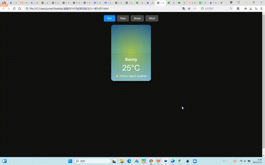Viewport: 265px width, 165px height.
Task: Open clock and date flyout
Action: pyautogui.click(x=257, y=161)
